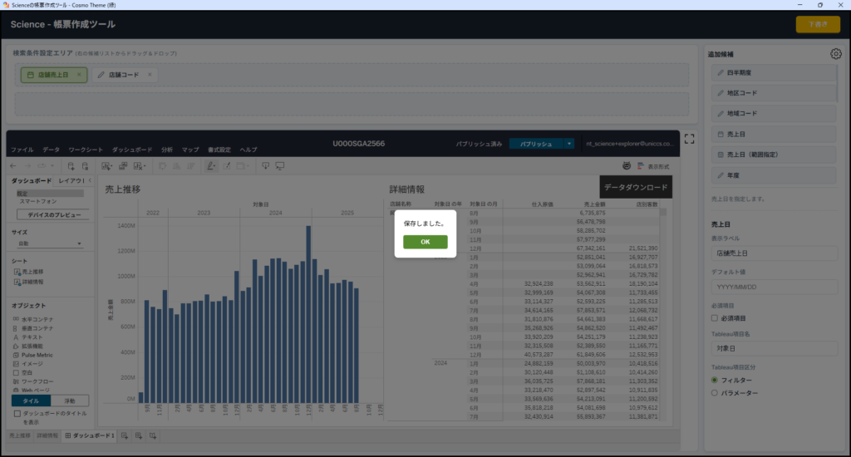The image size is (851, 457).
Task: Click the デバイスのプレビュー button
Action: (x=53, y=215)
